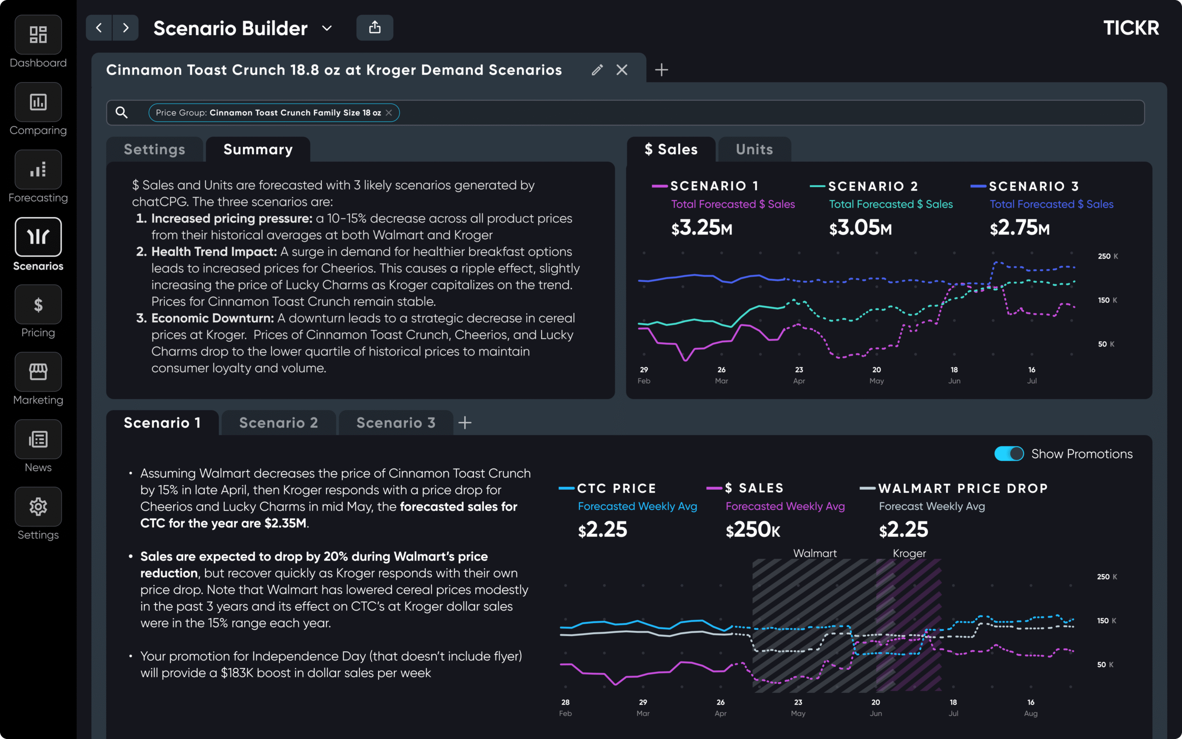The image size is (1182, 739).
Task: Select the Scenarios sidebar icon
Action: coord(38,237)
